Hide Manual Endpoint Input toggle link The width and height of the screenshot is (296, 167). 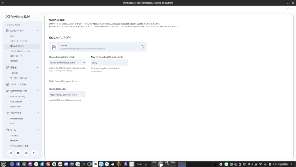coord(64,81)
